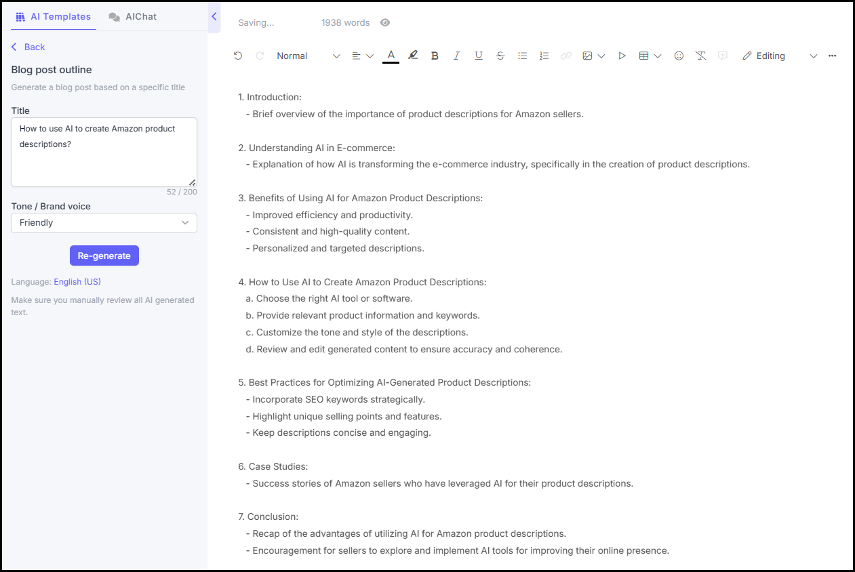Clear text formatting
Screen dimensions: 855x572
pyautogui.click(x=701, y=56)
